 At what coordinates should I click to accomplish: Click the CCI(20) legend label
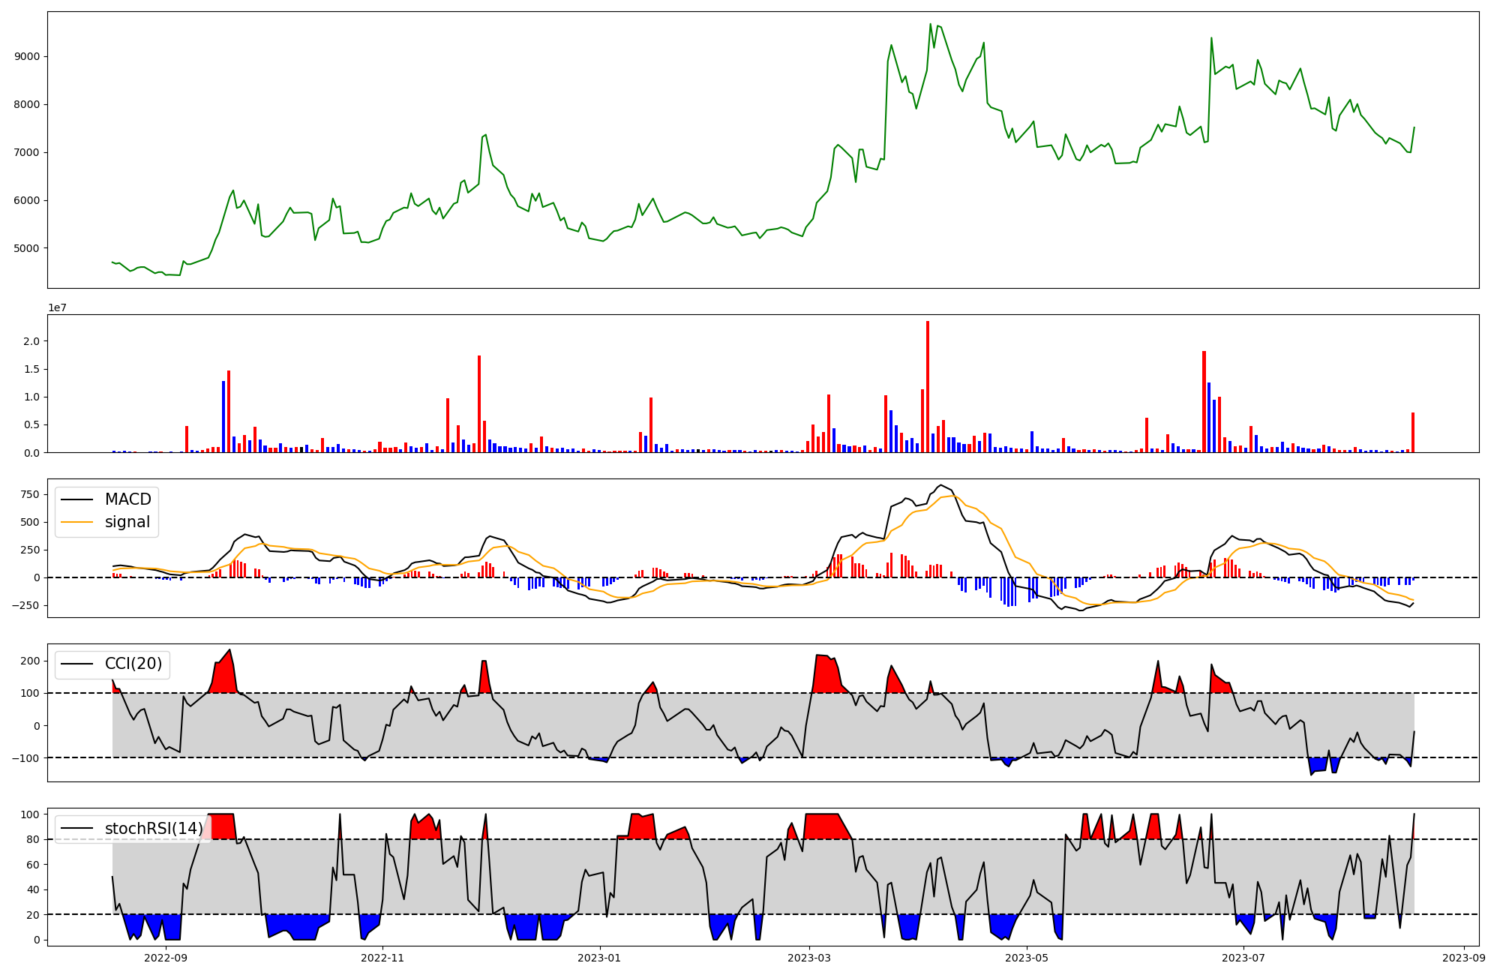pyautogui.click(x=133, y=664)
